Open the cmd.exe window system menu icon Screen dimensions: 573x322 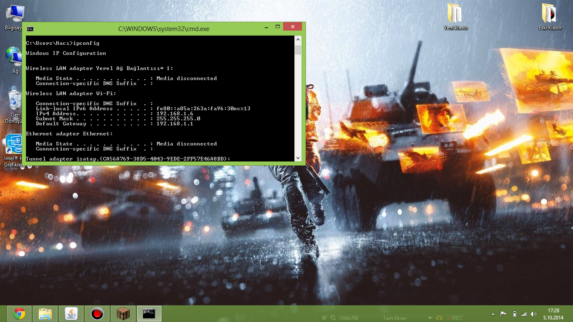tap(30, 29)
